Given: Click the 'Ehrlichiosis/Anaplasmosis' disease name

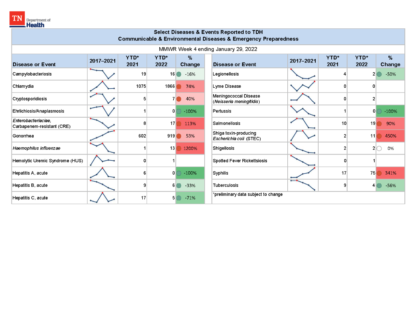Looking at the screenshot, I should coord(38,111).
